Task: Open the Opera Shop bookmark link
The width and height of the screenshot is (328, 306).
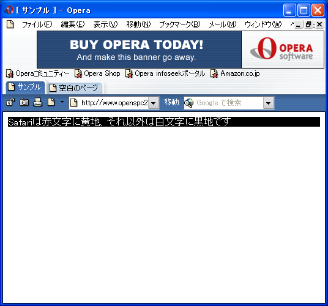Action: tap(97, 73)
